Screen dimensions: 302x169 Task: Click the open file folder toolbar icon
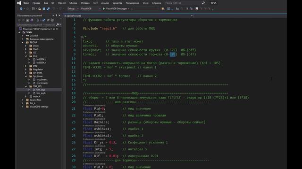pos(40,8)
